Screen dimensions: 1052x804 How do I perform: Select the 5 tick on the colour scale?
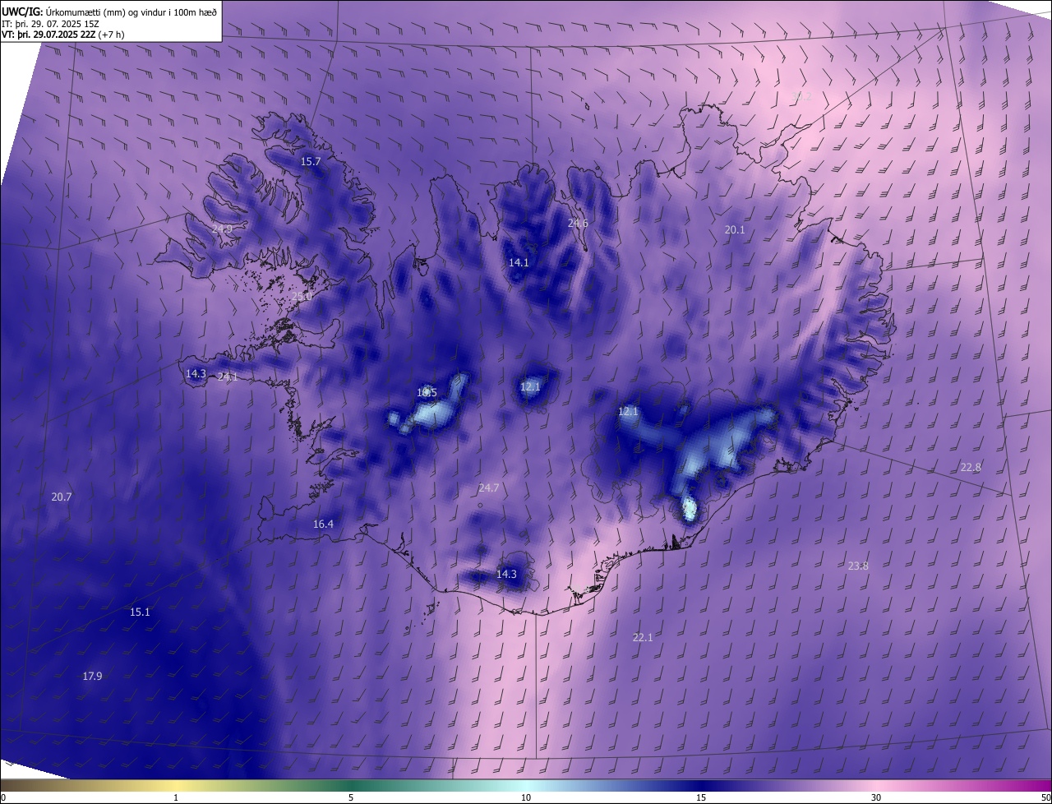[351, 798]
